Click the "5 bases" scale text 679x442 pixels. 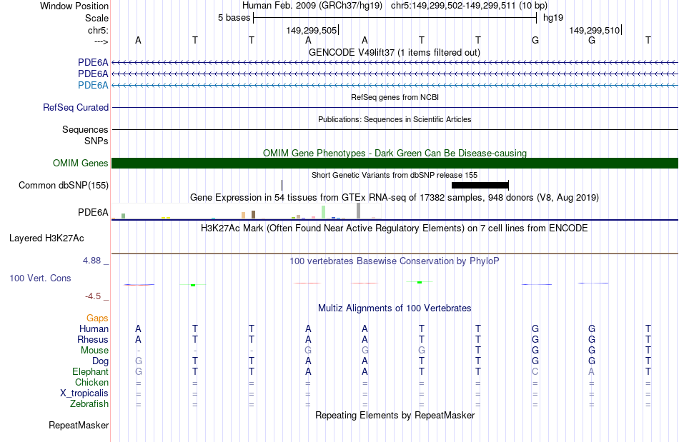coord(234,18)
